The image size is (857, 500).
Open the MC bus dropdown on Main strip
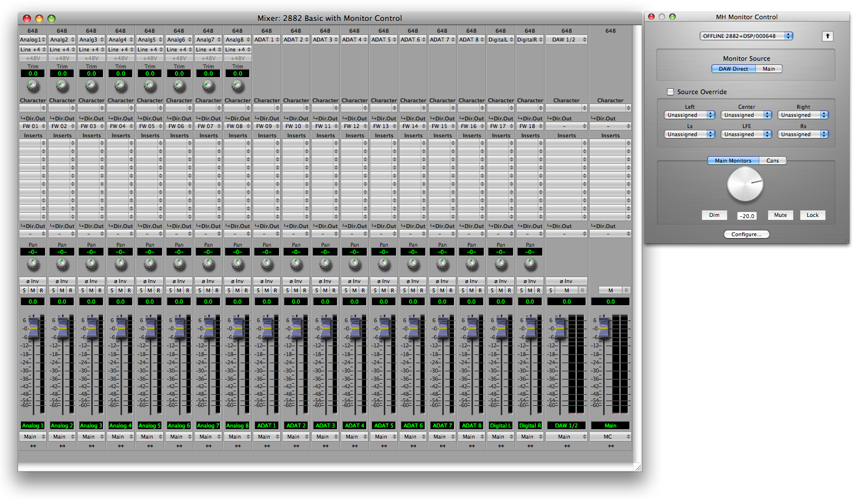610,437
